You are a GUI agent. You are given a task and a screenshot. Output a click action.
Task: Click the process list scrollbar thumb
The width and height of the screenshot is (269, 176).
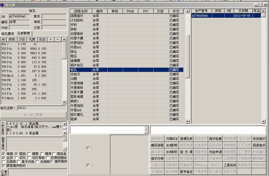click(x=187, y=57)
